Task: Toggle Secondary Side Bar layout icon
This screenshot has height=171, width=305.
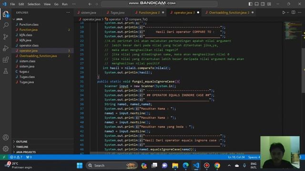Action: [x=263, y=4]
